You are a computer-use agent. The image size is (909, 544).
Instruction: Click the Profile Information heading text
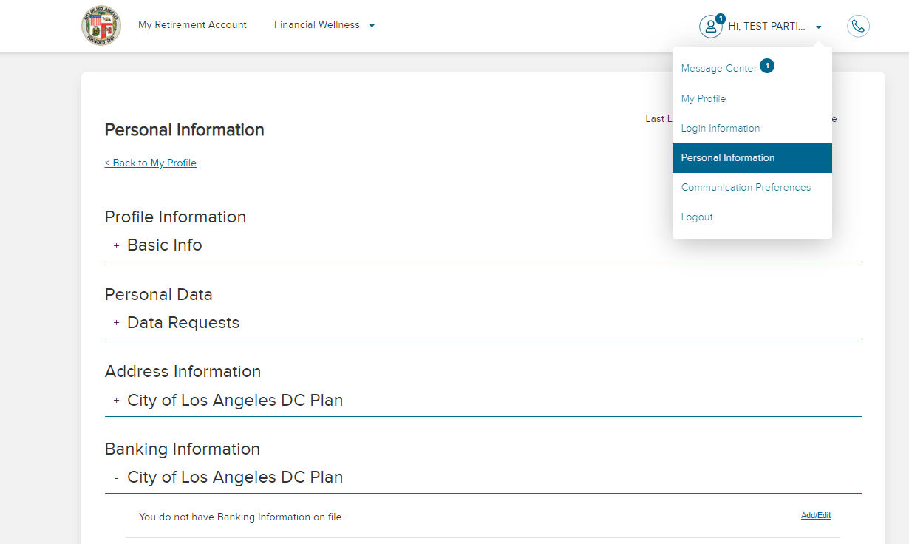pyautogui.click(x=175, y=217)
